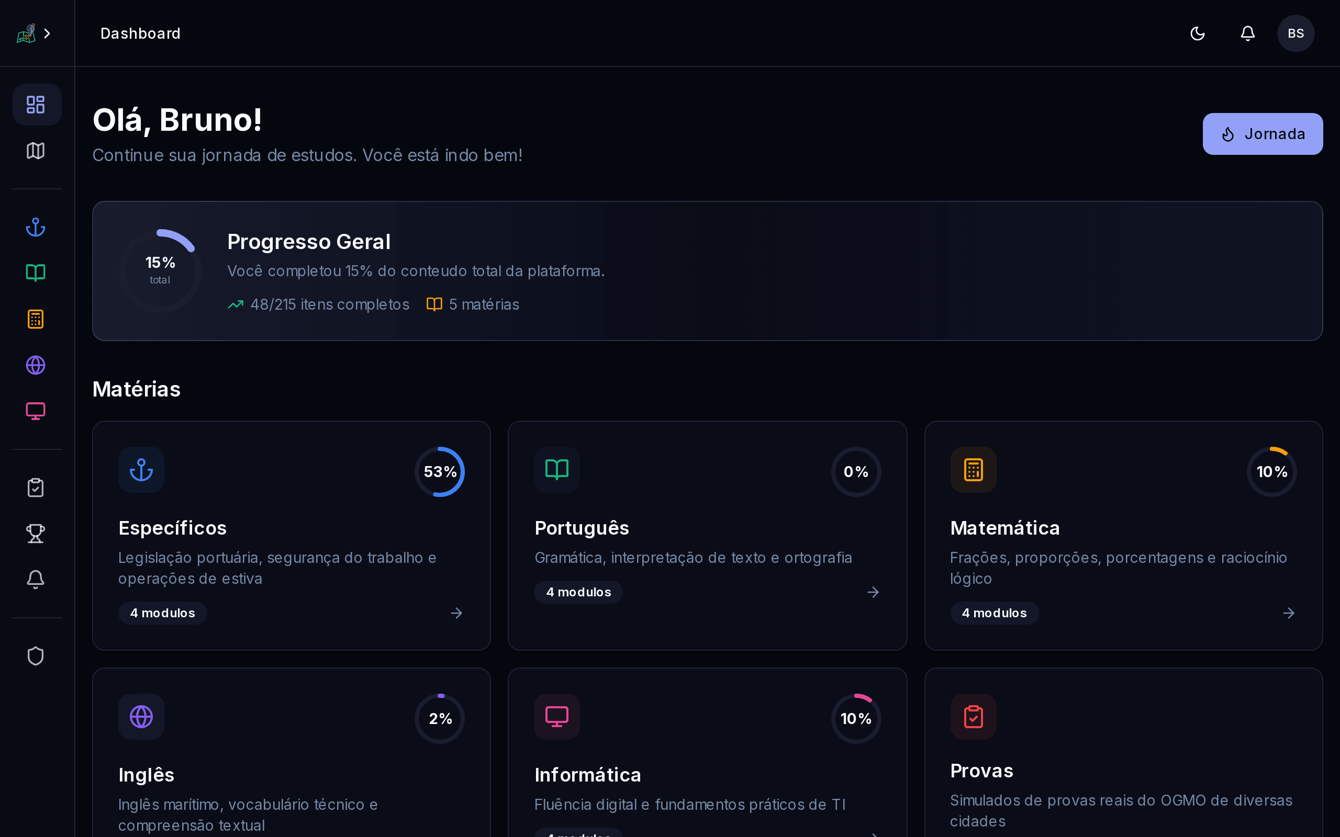Expand the sidebar using the chevron near logo

coord(47,33)
